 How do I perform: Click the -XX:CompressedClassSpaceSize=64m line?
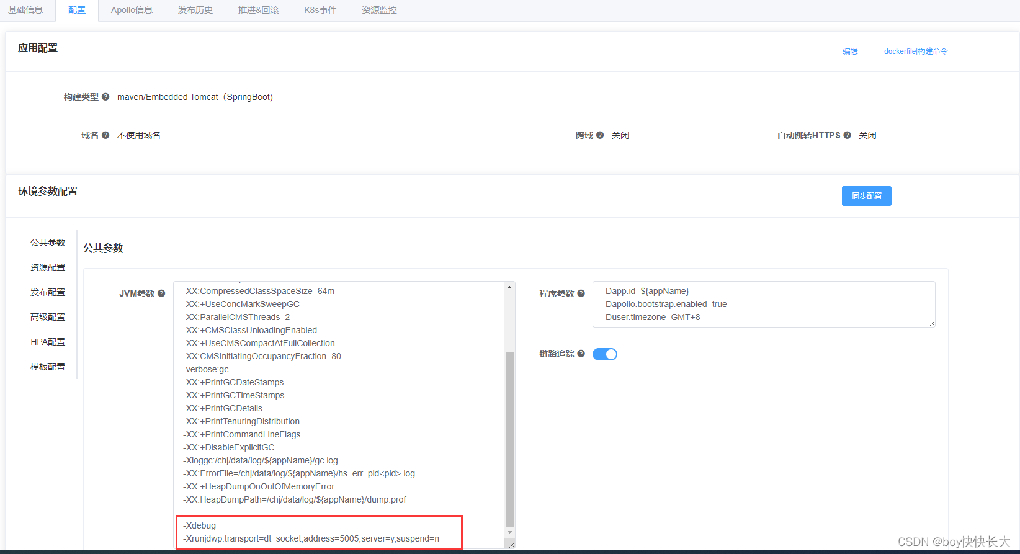coord(259,291)
